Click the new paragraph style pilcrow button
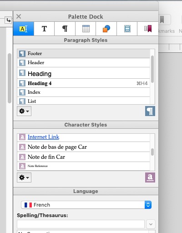The width and height of the screenshot is (182, 233). coord(150,111)
